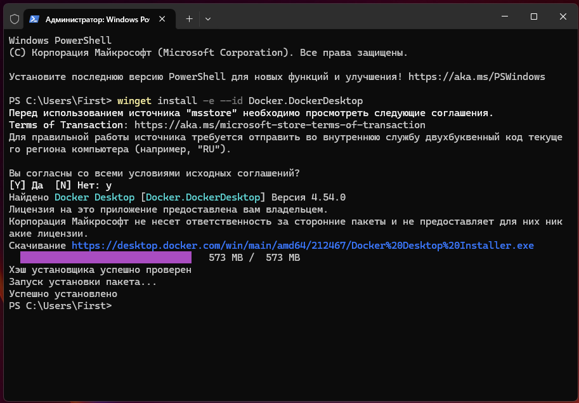Click the "Успешно установлено" status line

pos(63,293)
